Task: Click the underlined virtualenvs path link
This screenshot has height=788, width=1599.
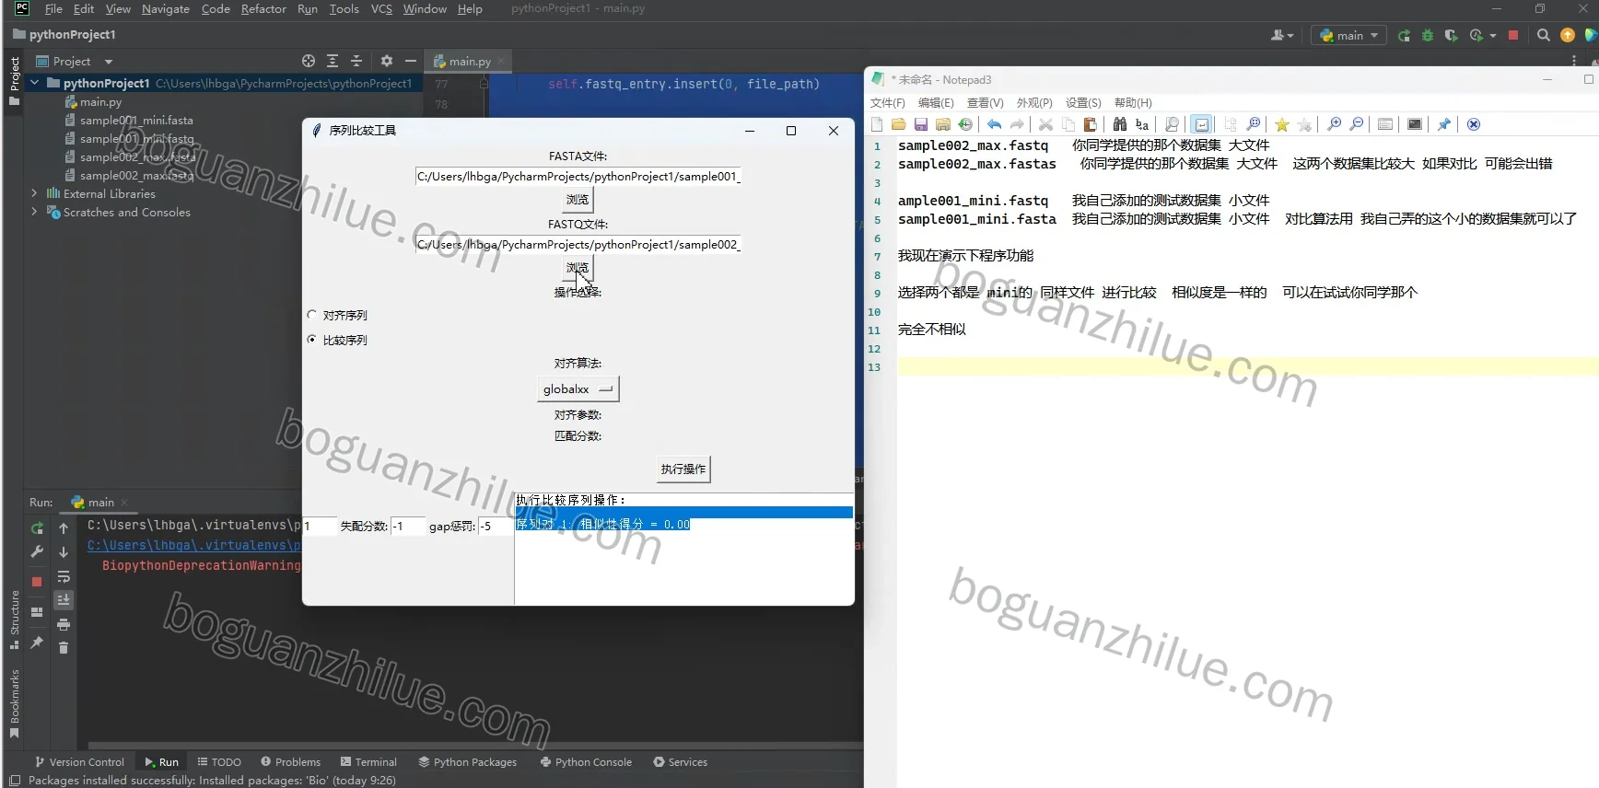Action: click(194, 545)
